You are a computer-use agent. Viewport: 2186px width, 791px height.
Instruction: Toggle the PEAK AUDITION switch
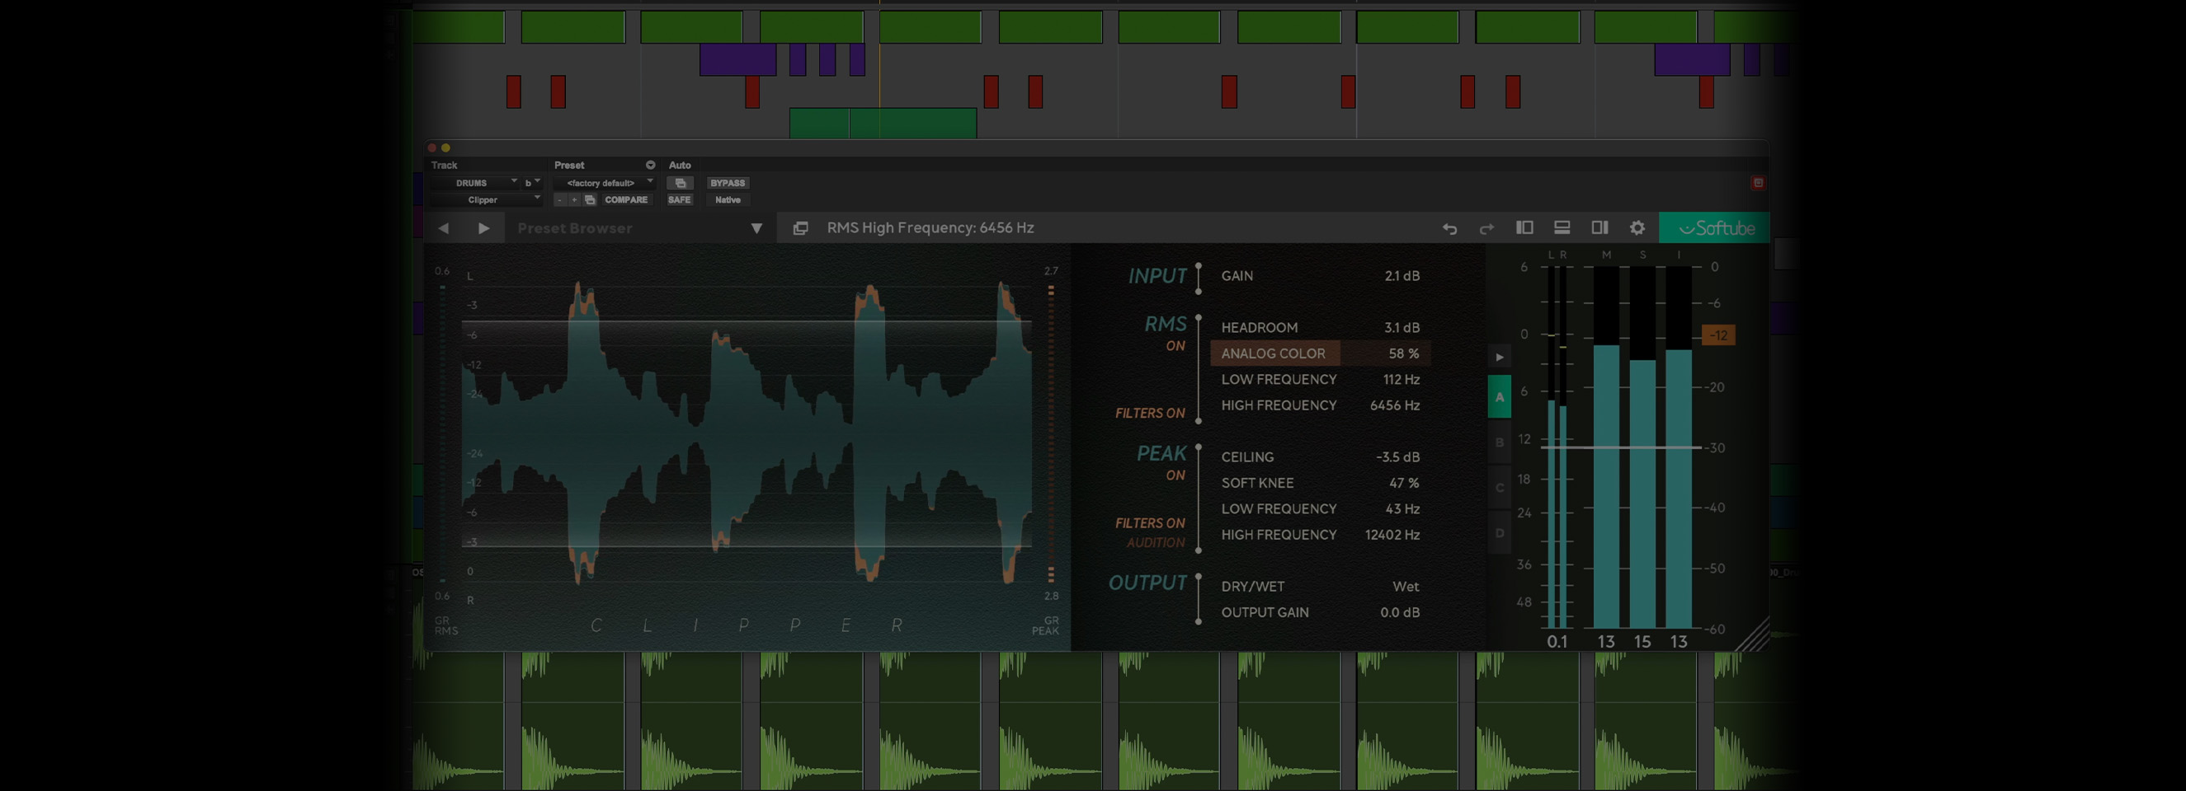click(1155, 543)
